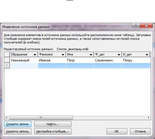Select the Петру cell

[136, 60]
